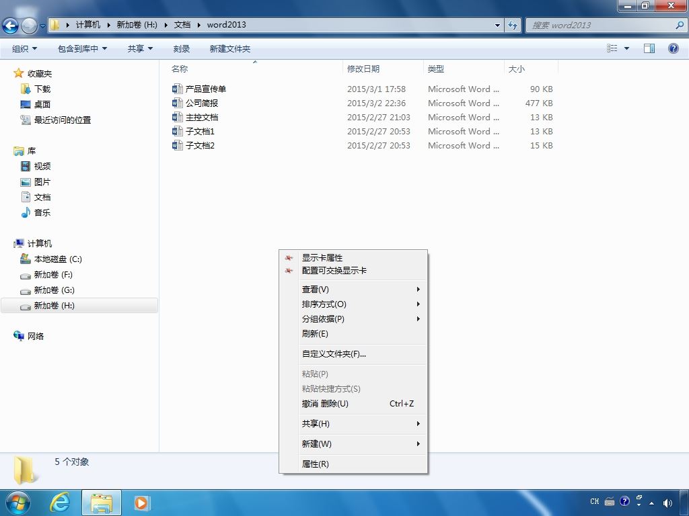Select the 主控文档 Word file icon
The width and height of the screenshot is (689, 516).
(x=177, y=117)
